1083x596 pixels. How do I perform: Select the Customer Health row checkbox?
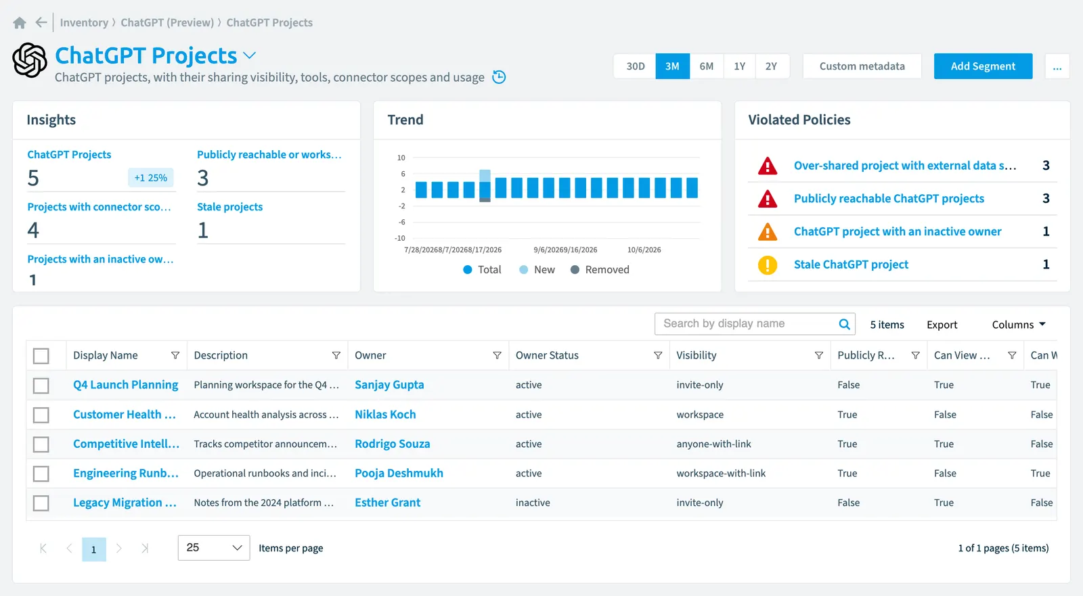[x=41, y=415]
